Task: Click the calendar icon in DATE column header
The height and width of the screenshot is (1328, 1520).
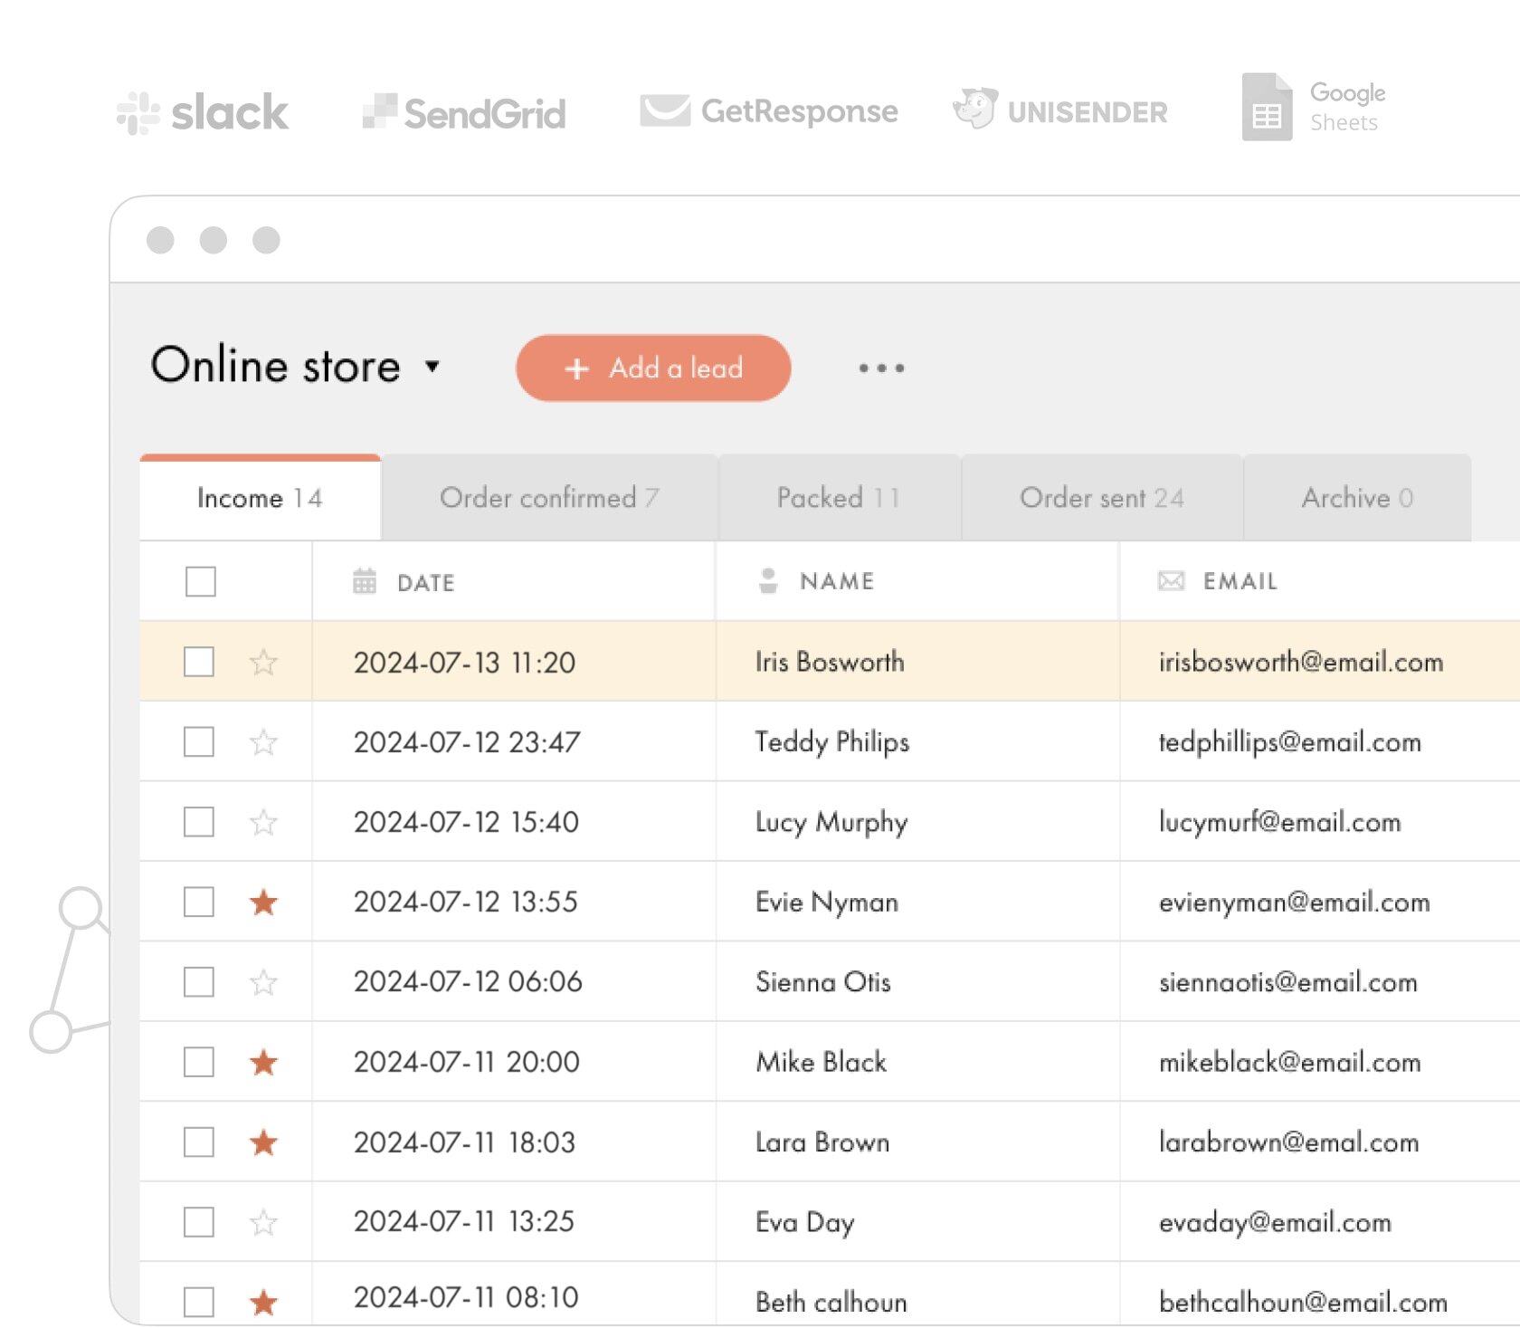Action: click(x=364, y=582)
